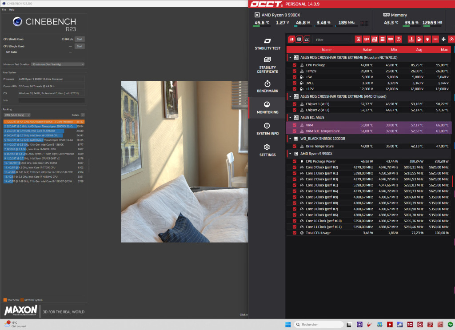Sort sensors by Value column
Screen dimensions: 455x330
click(x=367, y=50)
